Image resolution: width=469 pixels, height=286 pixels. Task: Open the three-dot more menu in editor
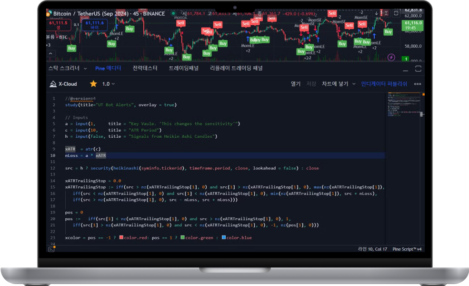[x=418, y=84]
